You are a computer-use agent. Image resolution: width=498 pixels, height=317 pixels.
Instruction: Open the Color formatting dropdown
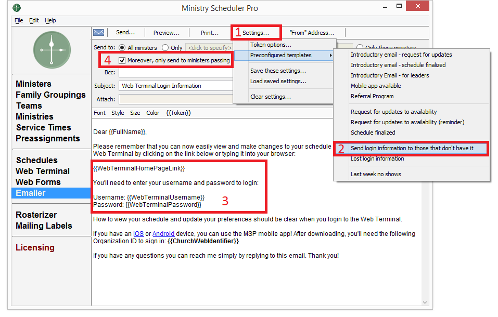(x=152, y=113)
